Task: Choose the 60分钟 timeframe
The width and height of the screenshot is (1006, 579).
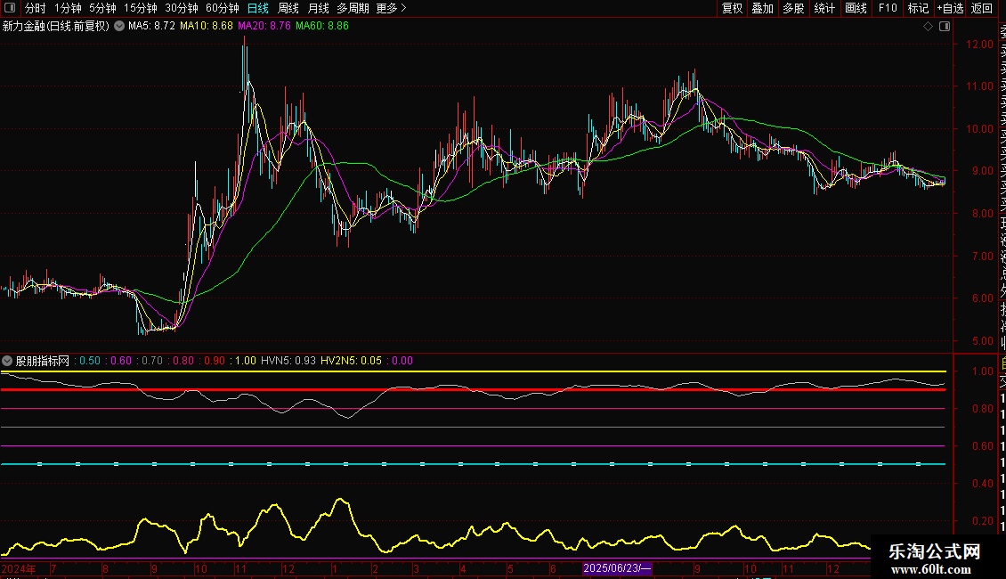Action: 222,8
